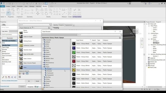Viewport: 166px width, 93px height.
Task: Open the Properties palette icon in ribbon
Action: pos(9,13)
